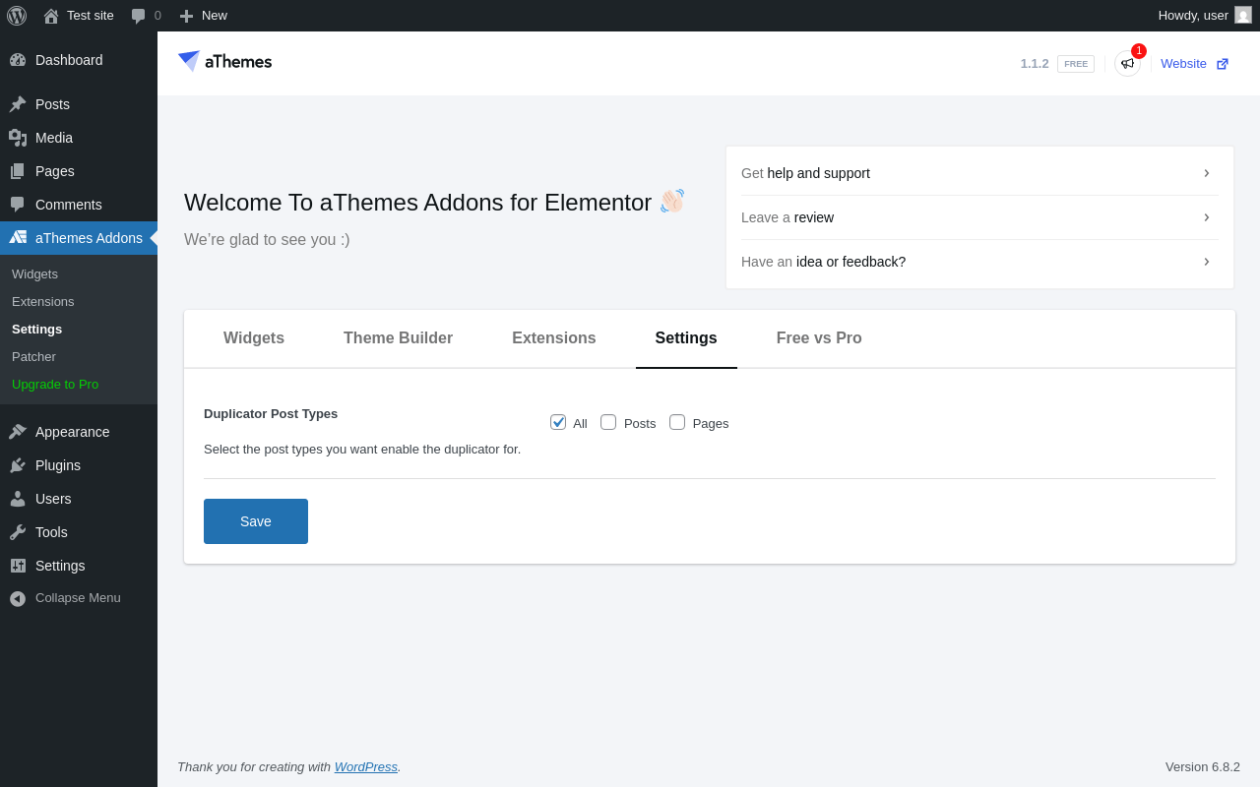
Task: Click the Appearance brush icon
Action: click(18, 432)
